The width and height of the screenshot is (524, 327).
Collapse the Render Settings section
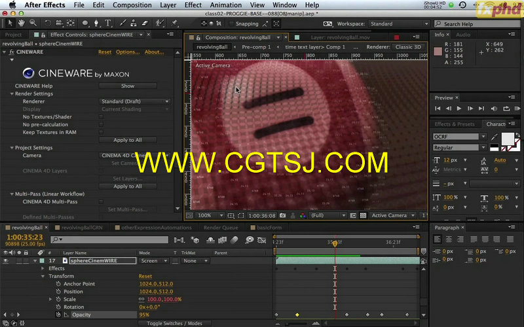point(12,94)
